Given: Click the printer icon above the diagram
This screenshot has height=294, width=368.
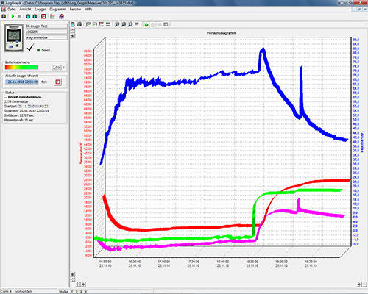Looking at the screenshot, I should pos(79,24).
